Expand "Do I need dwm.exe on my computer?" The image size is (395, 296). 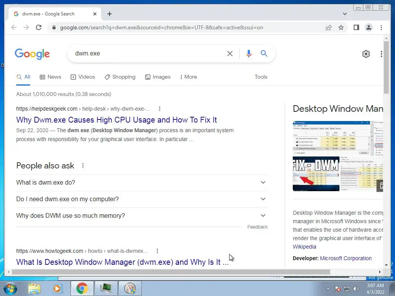point(142,199)
